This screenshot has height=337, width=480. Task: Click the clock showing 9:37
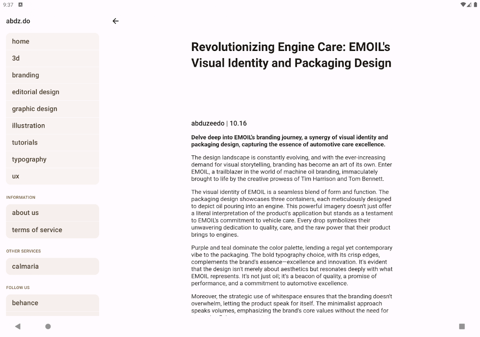pos(8,5)
